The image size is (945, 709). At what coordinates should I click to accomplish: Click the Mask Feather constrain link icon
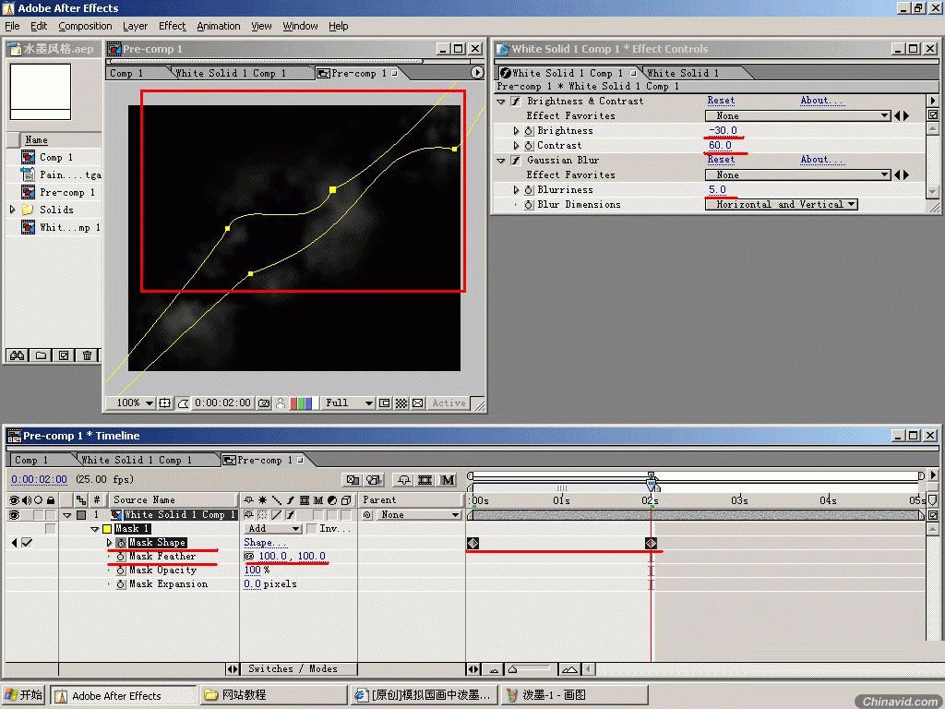point(249,556)
